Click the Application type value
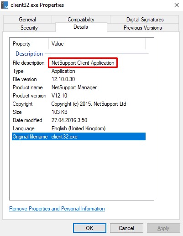The image size is (183, 236). coord(63,71)
